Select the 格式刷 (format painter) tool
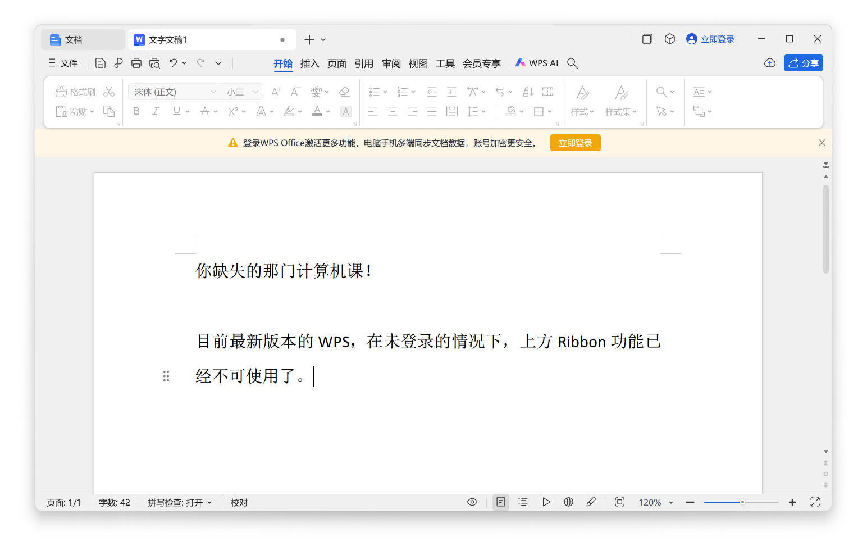Image resolution: width=867 pixels, height=550 pixels. point(75,92)
